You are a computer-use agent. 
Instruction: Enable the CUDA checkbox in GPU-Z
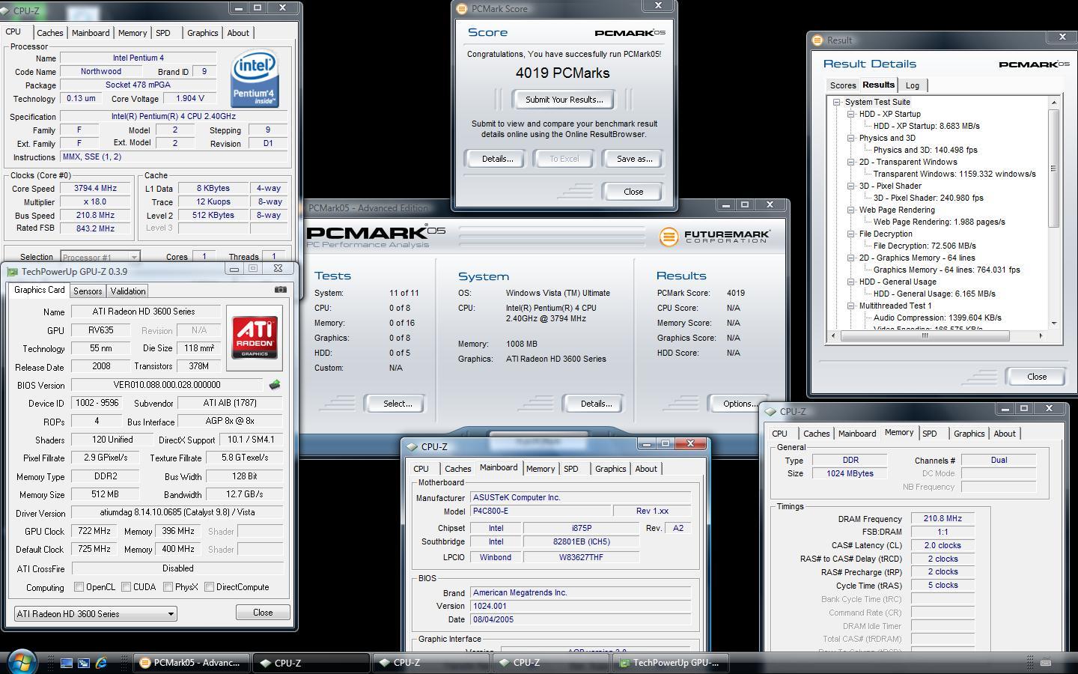coord(126,587)
